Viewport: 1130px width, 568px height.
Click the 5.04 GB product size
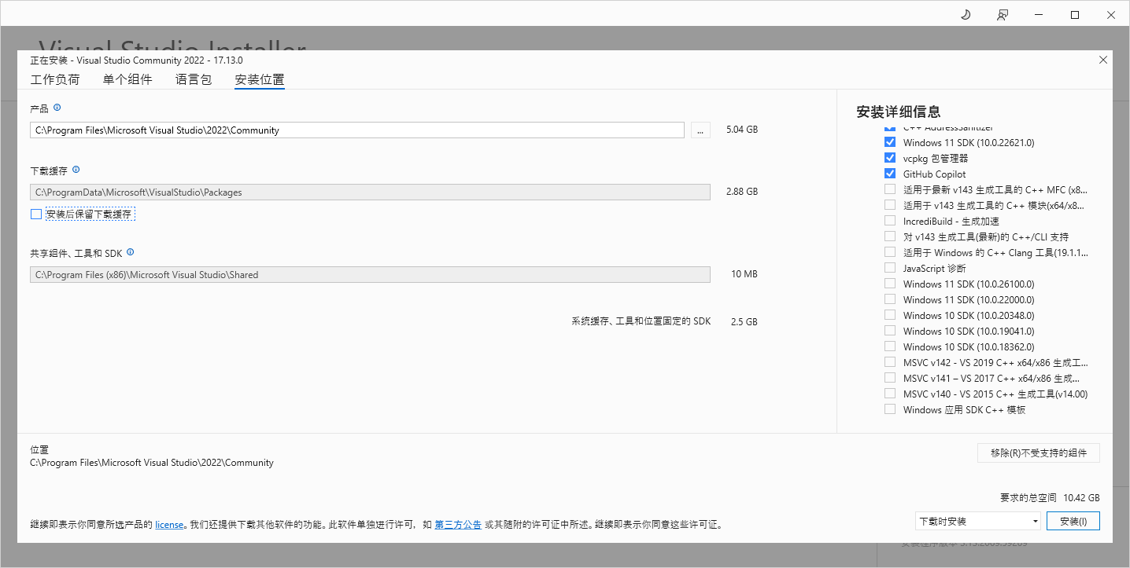pos(742,130)
